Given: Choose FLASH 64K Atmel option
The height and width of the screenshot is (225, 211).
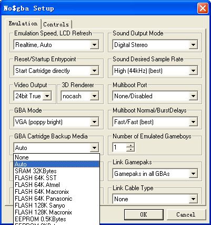Looking at the screenshot, I should (x=56, y=185).
